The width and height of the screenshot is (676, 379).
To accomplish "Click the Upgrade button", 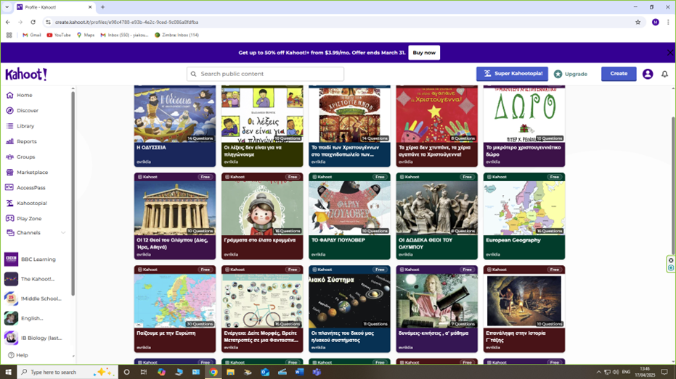I will 571,74.
